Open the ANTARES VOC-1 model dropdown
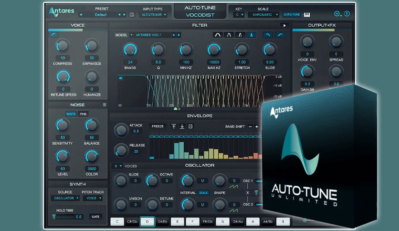 point(150,35)
